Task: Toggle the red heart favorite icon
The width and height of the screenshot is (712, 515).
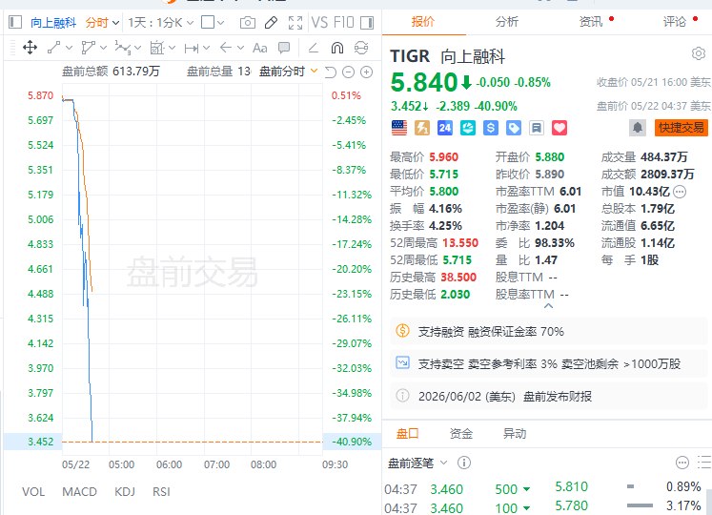Action: coord(559,128)
